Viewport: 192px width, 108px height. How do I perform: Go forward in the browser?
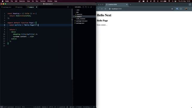(x=102, y=9)
